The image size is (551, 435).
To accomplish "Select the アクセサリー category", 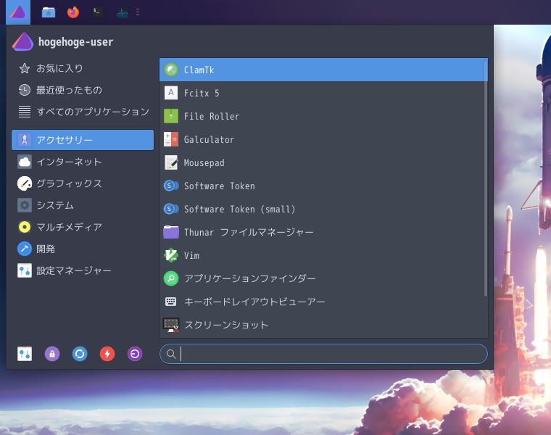I will coord(83,140).
